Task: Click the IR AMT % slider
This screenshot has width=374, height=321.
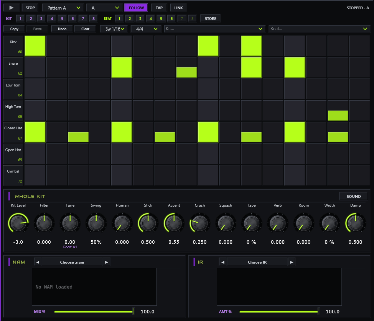Action: pos(279,311)
